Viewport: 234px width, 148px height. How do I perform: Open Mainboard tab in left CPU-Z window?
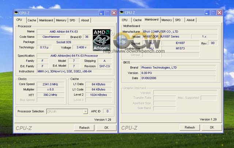click(x=46, y=20)
